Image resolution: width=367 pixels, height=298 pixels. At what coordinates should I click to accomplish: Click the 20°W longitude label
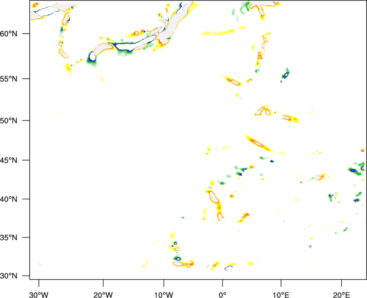103,295
